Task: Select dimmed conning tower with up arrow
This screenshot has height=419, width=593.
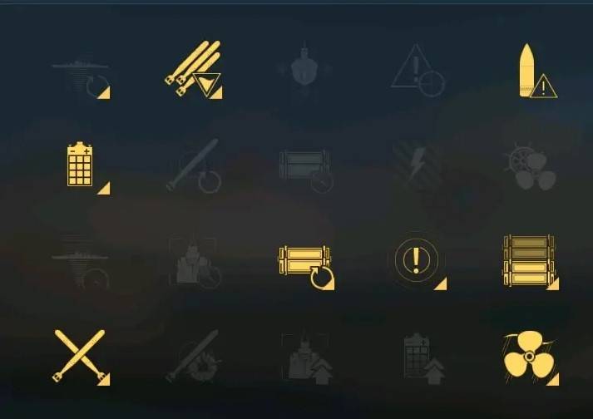Action: tap(307, 357)
